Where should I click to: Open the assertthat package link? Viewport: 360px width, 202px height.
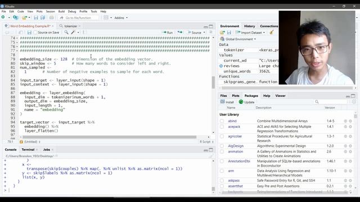click(x=235, y=186)
